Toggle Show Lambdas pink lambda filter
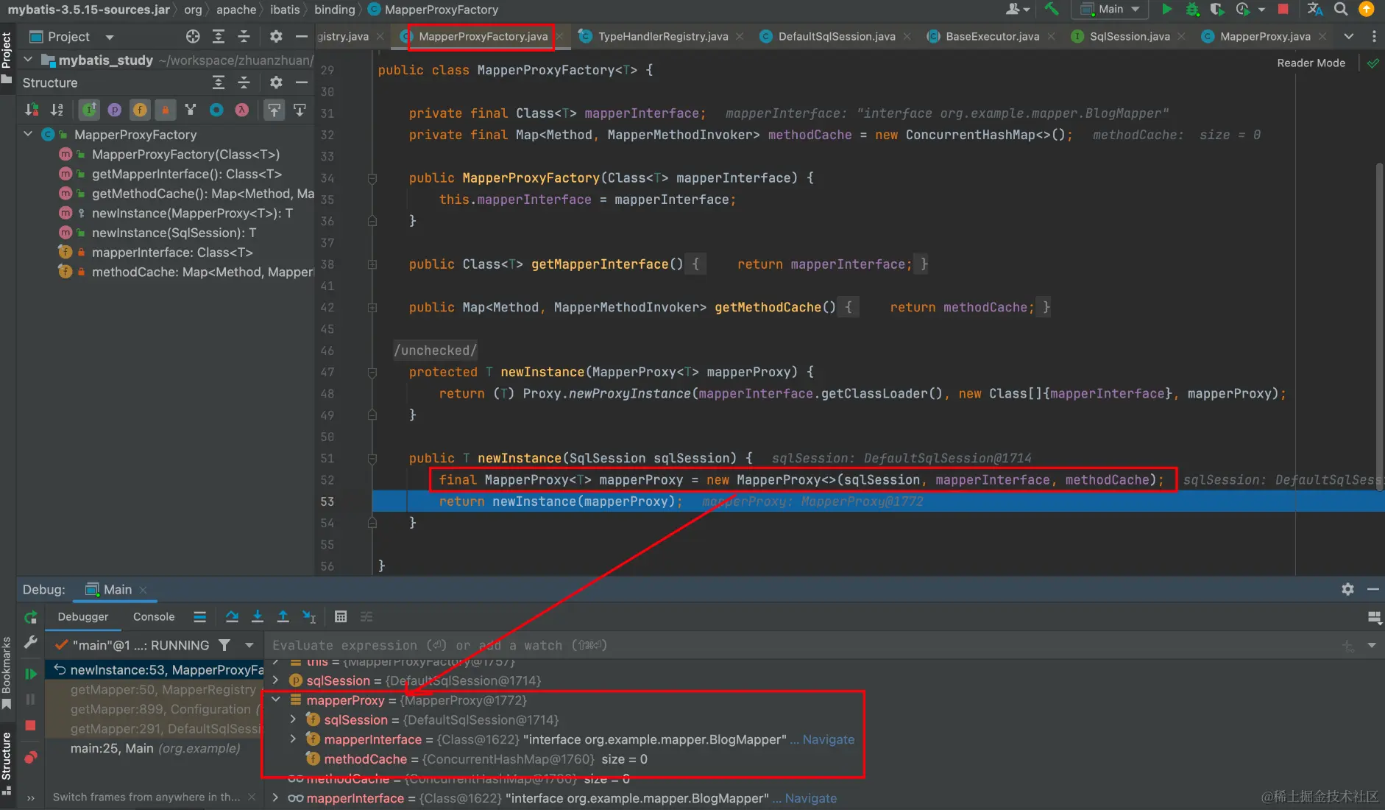This screenshot has height=810, width=1385. 241,110
